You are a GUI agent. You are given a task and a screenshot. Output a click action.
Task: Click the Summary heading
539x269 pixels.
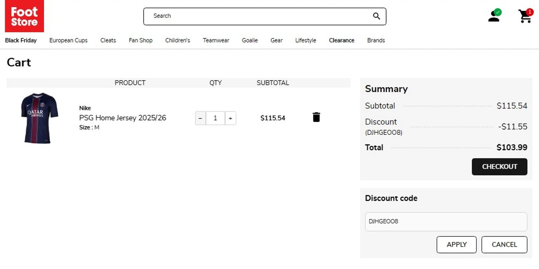pos(386,89)
